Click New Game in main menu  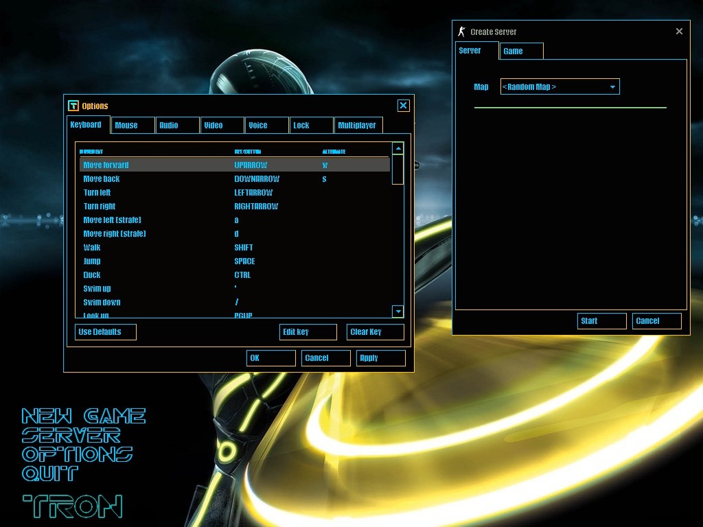pyautogui.click(x=84, y=417)
